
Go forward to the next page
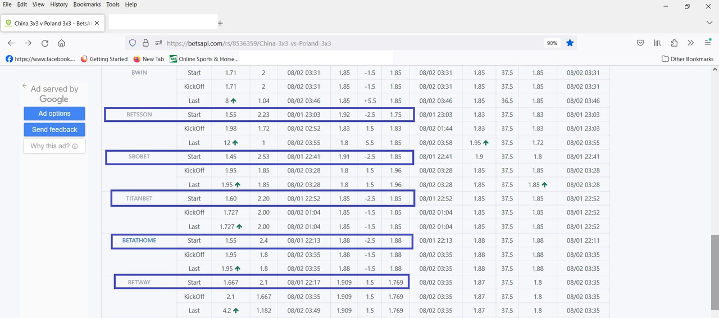[x=28, y=43]
